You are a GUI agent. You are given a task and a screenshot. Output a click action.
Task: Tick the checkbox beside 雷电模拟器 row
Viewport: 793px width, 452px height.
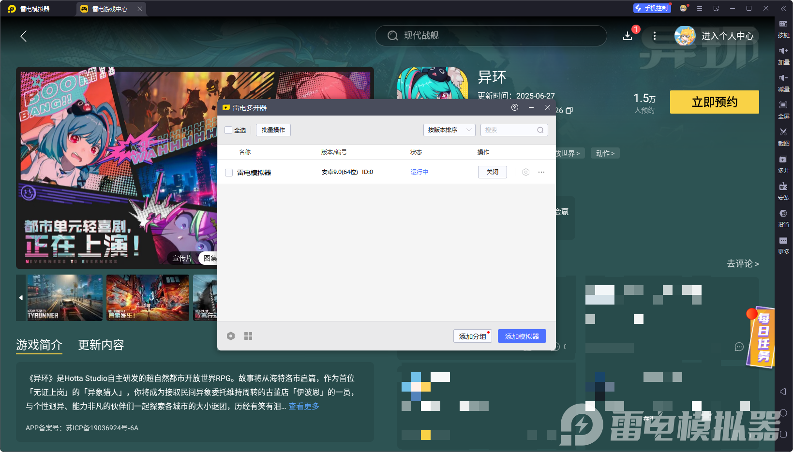point(229,173)
